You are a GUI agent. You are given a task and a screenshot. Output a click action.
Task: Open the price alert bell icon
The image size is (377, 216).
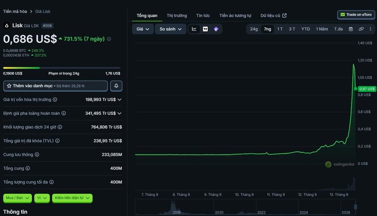[x=116, y=86]
